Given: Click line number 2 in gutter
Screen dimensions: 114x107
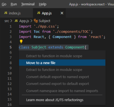Looking at the screenshot, I should pos(11,32).
